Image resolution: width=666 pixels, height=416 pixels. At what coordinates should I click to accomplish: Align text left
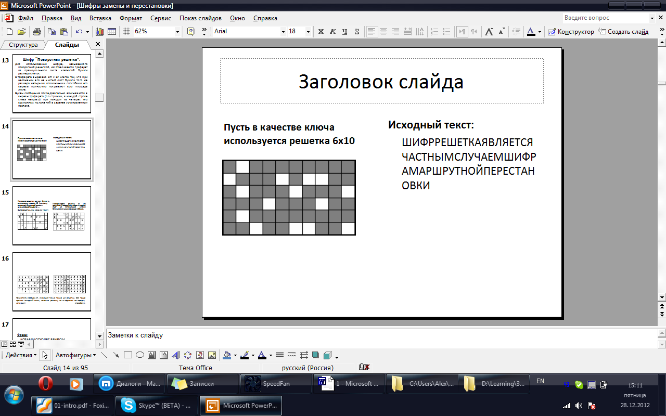pos(372,31)
